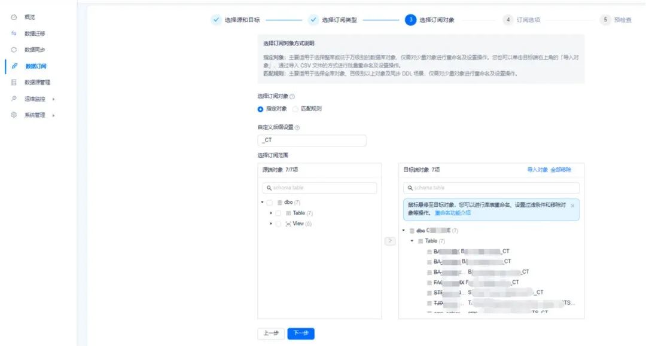Select target row starting with TJ
Image resolution: width=646 pixels, height=346 pixels.
tap(501, 303)
